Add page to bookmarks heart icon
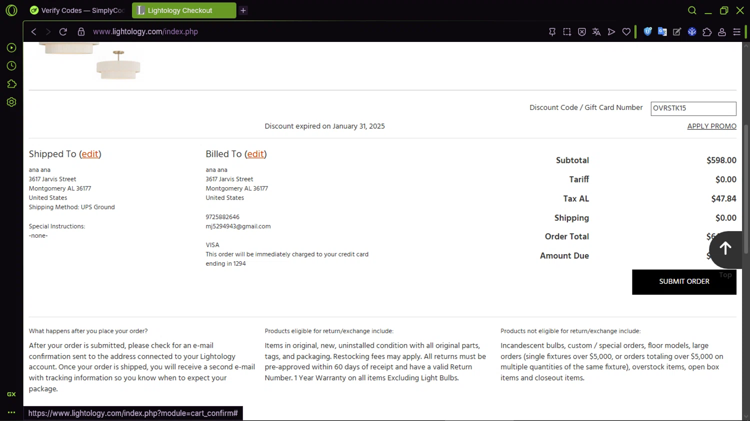The image size is (750, 421). [x=626, y=32]
